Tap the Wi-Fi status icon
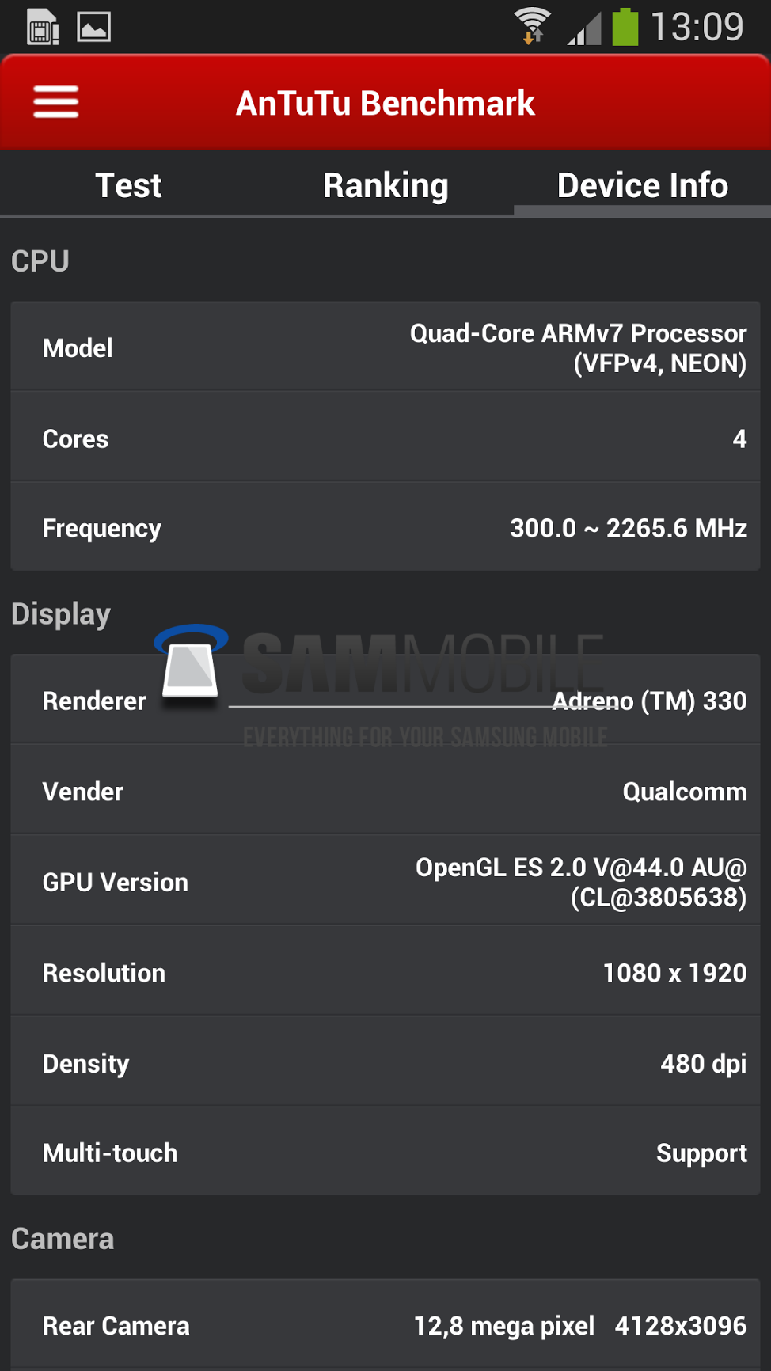The image size is (771, 1371). [x=532, y=26]
